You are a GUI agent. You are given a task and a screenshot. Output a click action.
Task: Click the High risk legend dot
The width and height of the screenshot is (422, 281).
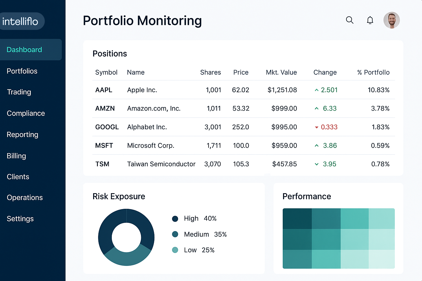[x=175, y=219]
